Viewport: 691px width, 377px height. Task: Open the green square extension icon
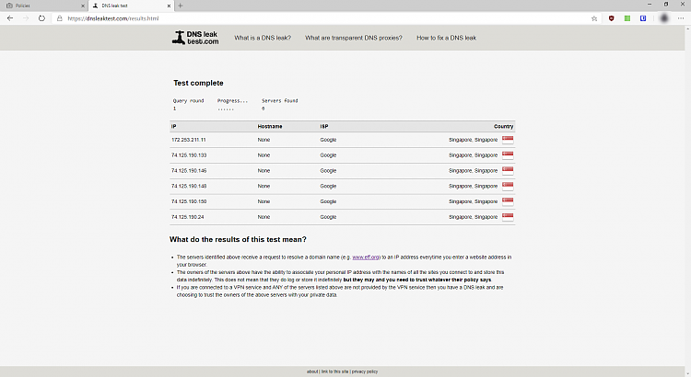pos(627,18)
